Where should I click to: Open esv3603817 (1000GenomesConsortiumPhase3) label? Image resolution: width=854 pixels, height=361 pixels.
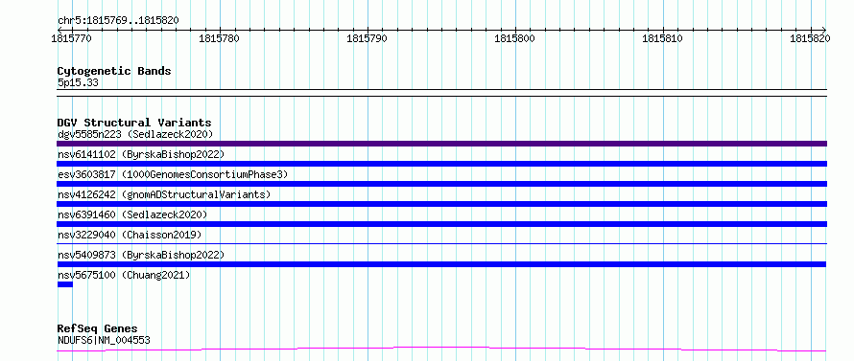pos(173,174)
